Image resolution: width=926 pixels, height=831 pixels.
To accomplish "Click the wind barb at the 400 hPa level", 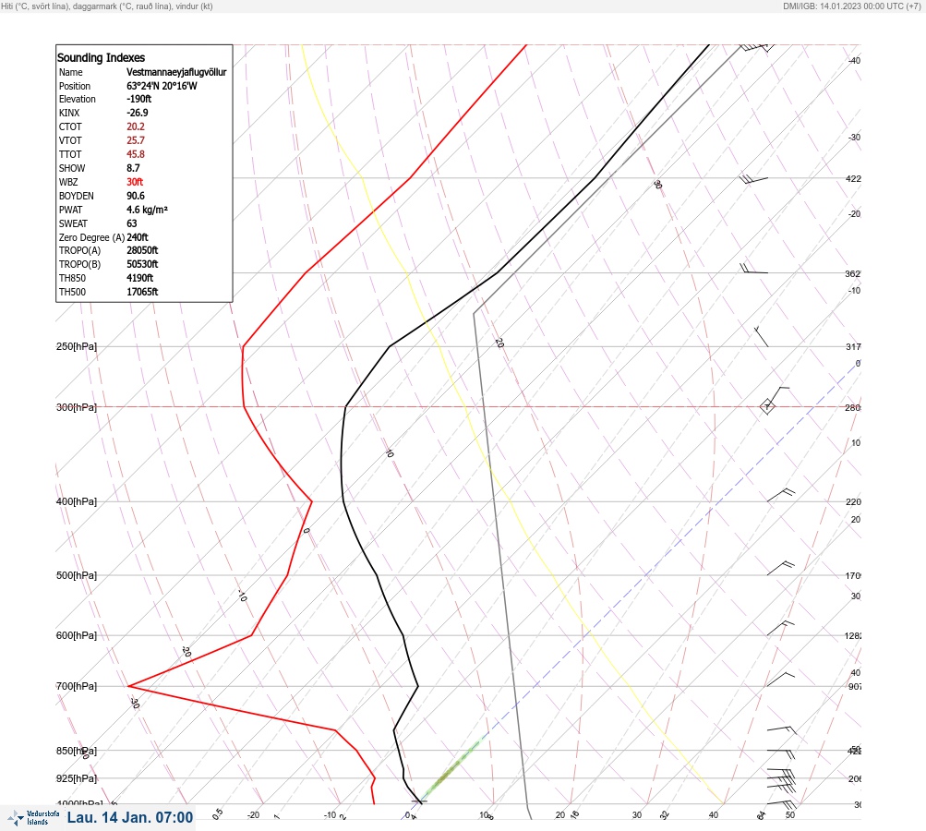I will pos(781,495).
